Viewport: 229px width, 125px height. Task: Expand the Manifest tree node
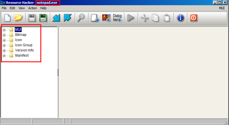point(4,56)
